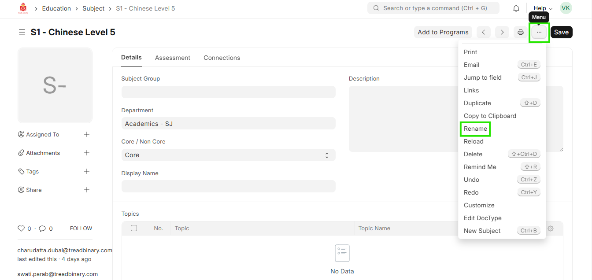Select all rows checkbox in Topics table
This screenshot has height=280, width=592.
[x=134, y=228]
